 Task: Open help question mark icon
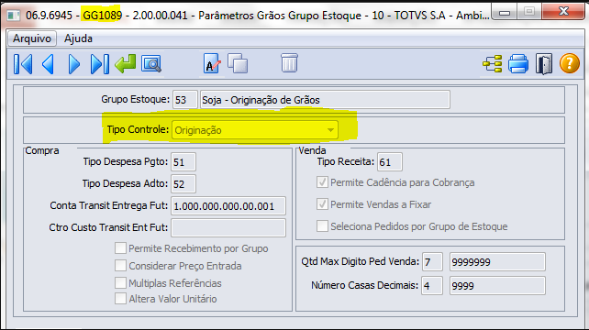click(570, 63)
